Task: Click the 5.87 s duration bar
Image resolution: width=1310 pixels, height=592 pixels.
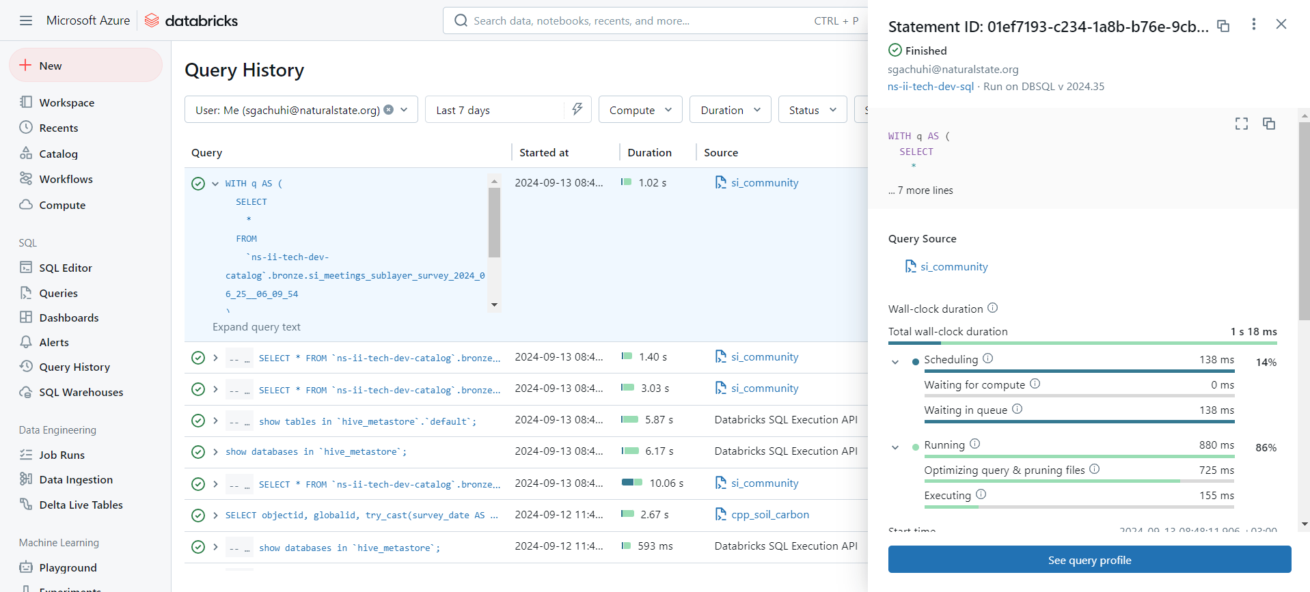Action: coord(629,419)
